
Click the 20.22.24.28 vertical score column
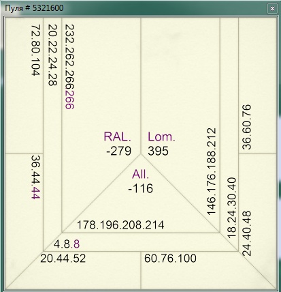pos(52,55)
